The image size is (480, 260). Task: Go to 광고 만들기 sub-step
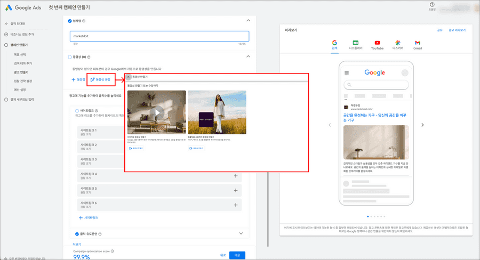click(x=21, y=72)
